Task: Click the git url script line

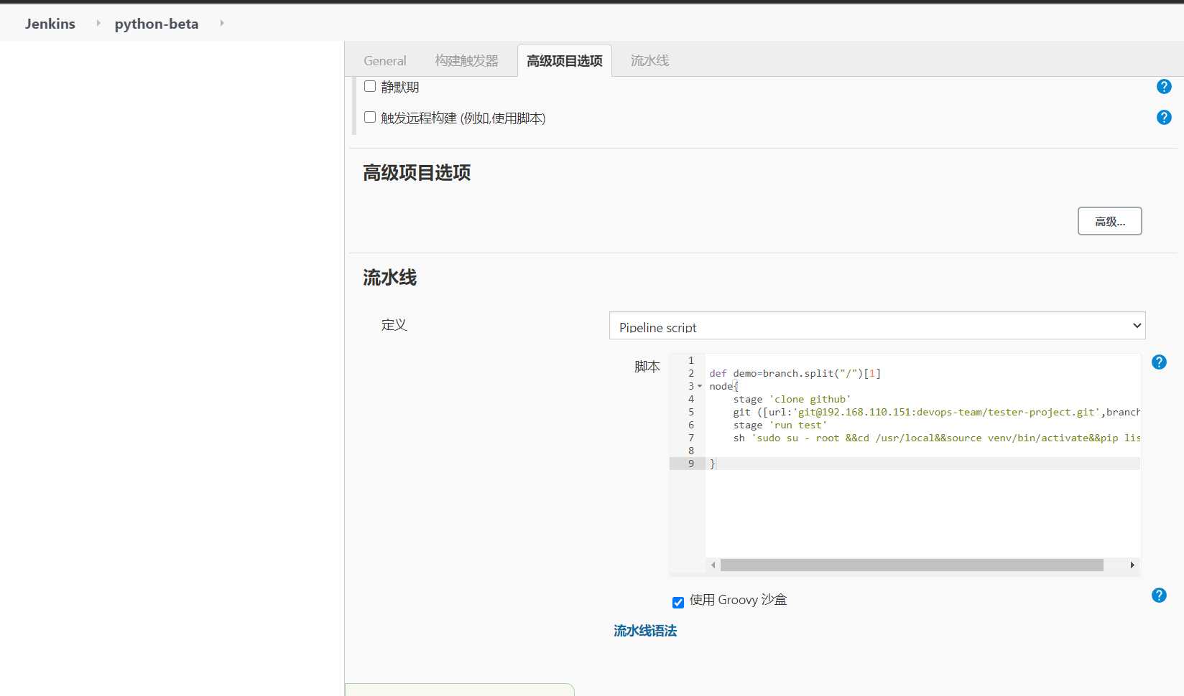Action: [x=936, y=412]
